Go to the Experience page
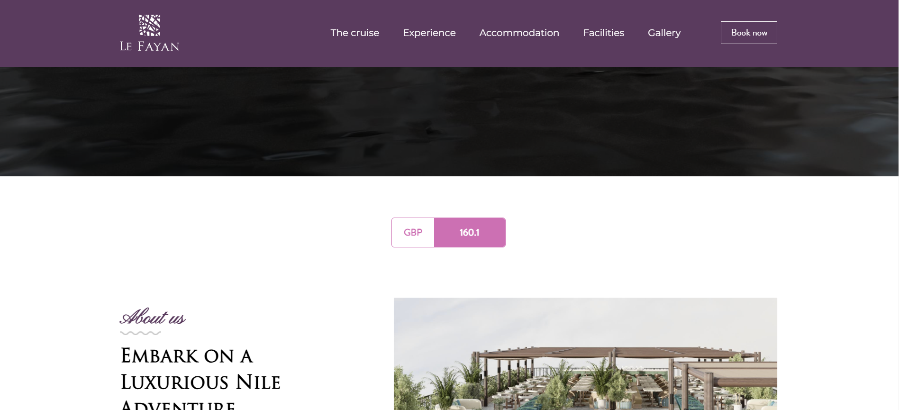 (429, 33)
